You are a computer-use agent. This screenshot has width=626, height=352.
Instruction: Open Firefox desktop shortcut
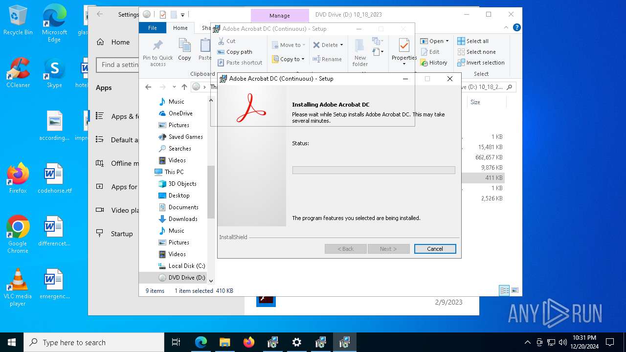18,178
